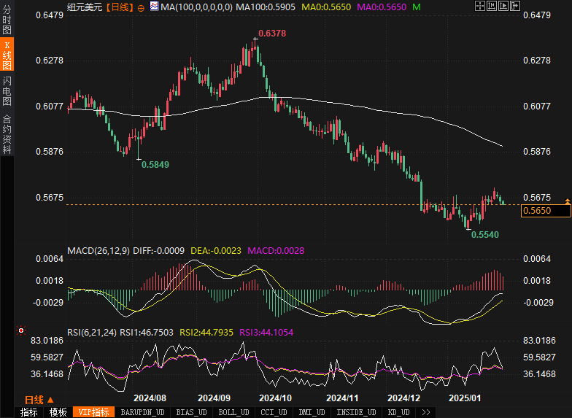Select the K线图 sidebar tab
This screenshot has width=572, height=418.
(7, 55)
